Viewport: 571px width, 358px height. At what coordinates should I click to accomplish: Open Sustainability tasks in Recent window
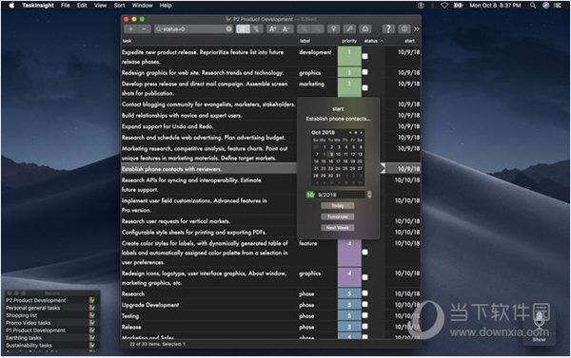click(x=29, y=346)
